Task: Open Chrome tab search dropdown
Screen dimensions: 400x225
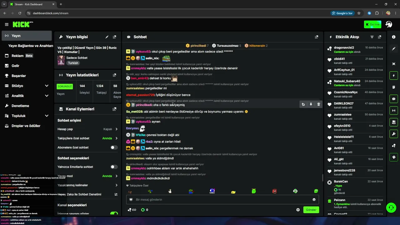Action: coord(4,4)
